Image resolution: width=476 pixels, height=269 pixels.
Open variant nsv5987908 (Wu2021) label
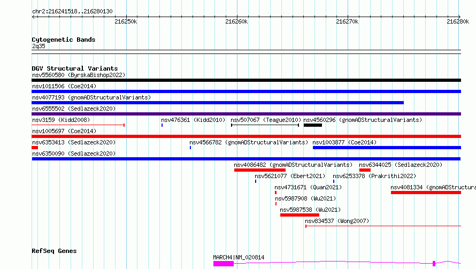point(305,198)
